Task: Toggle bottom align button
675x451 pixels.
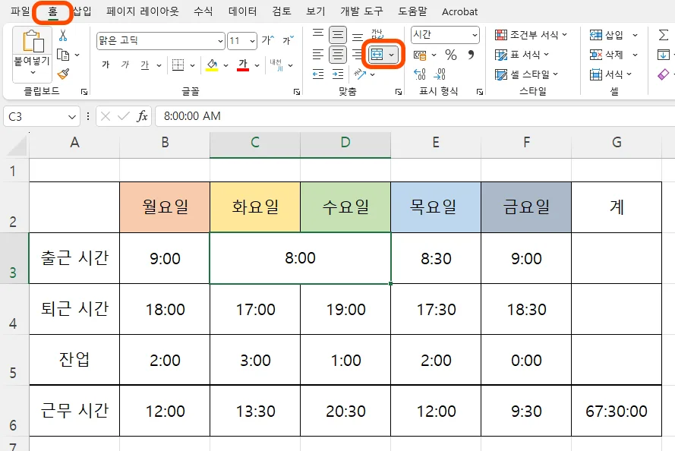Action: pyautogui.click(x=358, y=36)
